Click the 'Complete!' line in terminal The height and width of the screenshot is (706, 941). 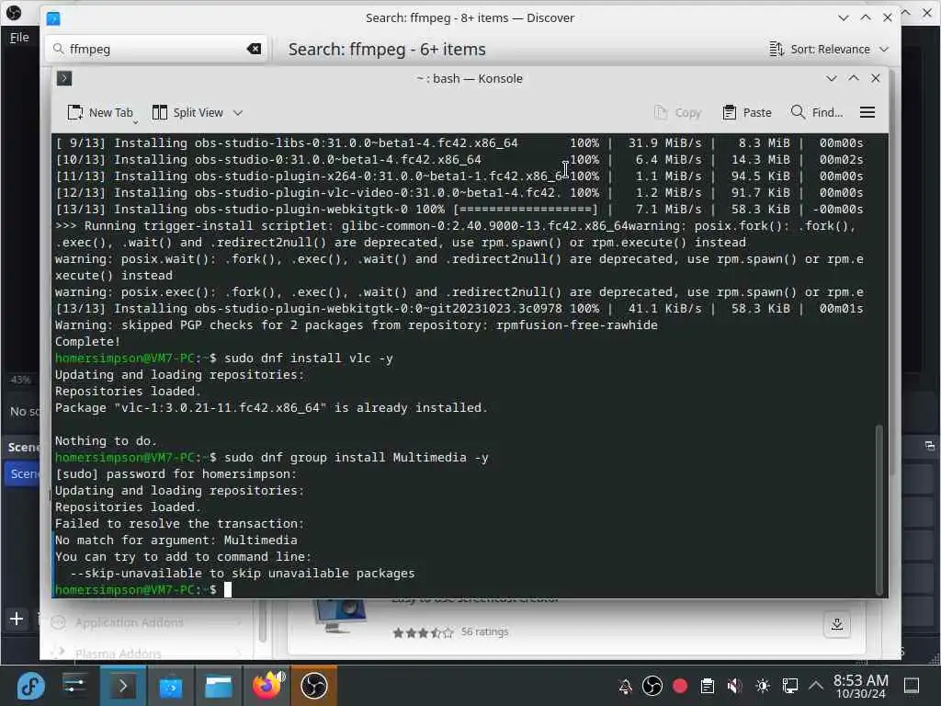(x=87, y=342)
